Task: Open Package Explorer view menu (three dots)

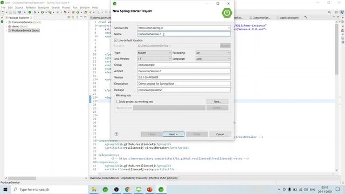Action: click(77, 17)
